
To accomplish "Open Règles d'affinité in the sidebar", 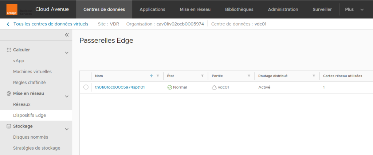I will (x=30, y=83).
